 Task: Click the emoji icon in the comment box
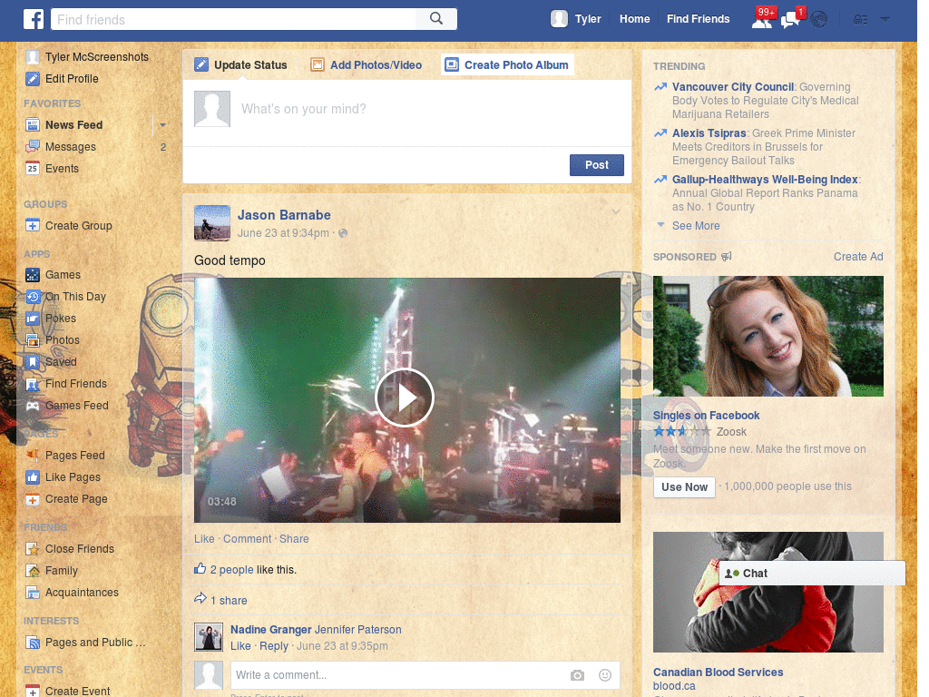604,675
